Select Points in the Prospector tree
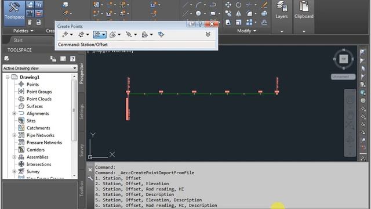The image size is (371, 209). [x=32, y=84]
